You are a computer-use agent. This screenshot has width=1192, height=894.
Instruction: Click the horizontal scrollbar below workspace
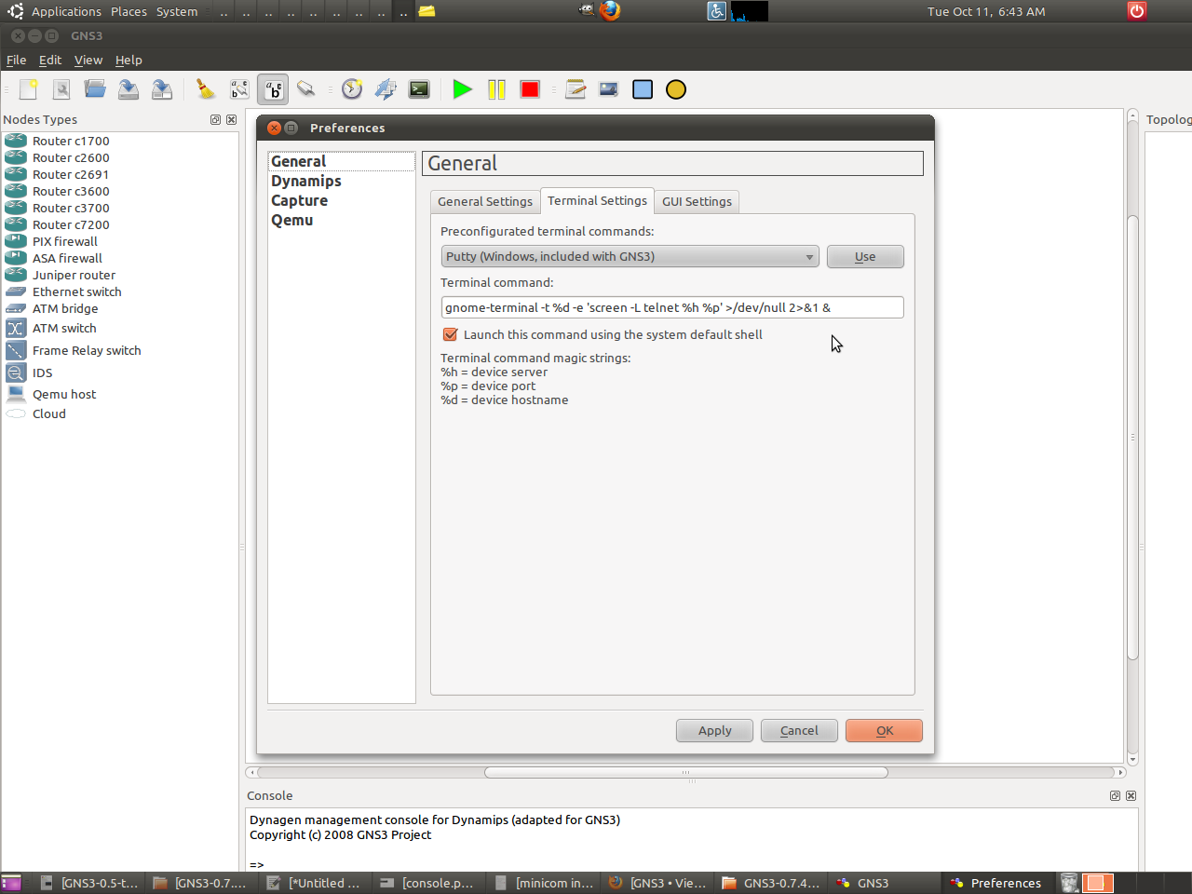[x=686, y=772]
